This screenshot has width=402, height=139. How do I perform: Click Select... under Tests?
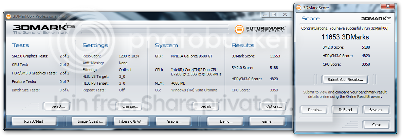click(x=56, y=106)
